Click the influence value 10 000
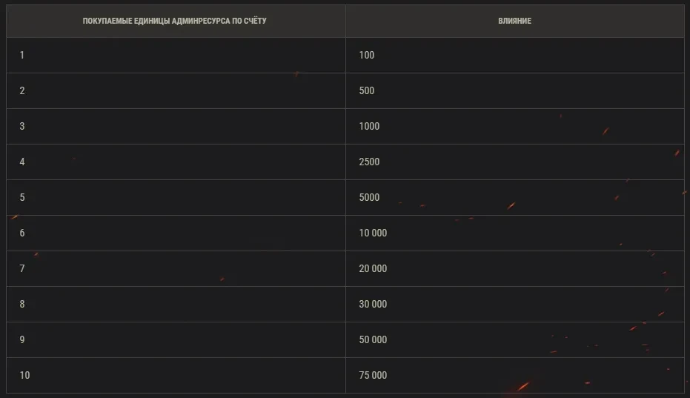The image size is (690, 398). pyautogui.click(x=373, y=233)
